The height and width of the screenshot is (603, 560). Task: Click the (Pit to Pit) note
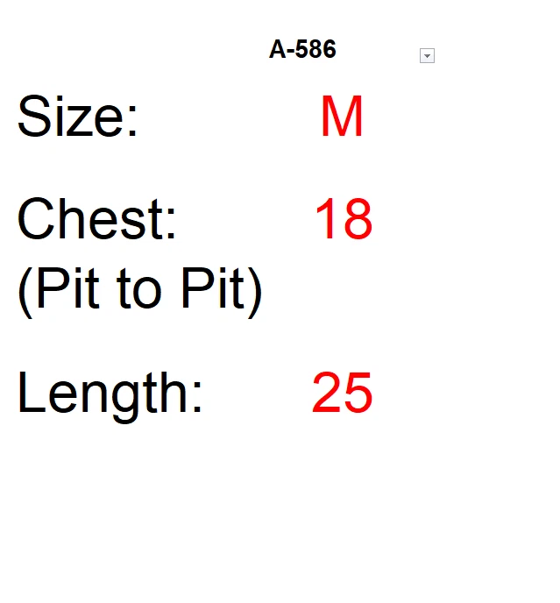(139, 289)
